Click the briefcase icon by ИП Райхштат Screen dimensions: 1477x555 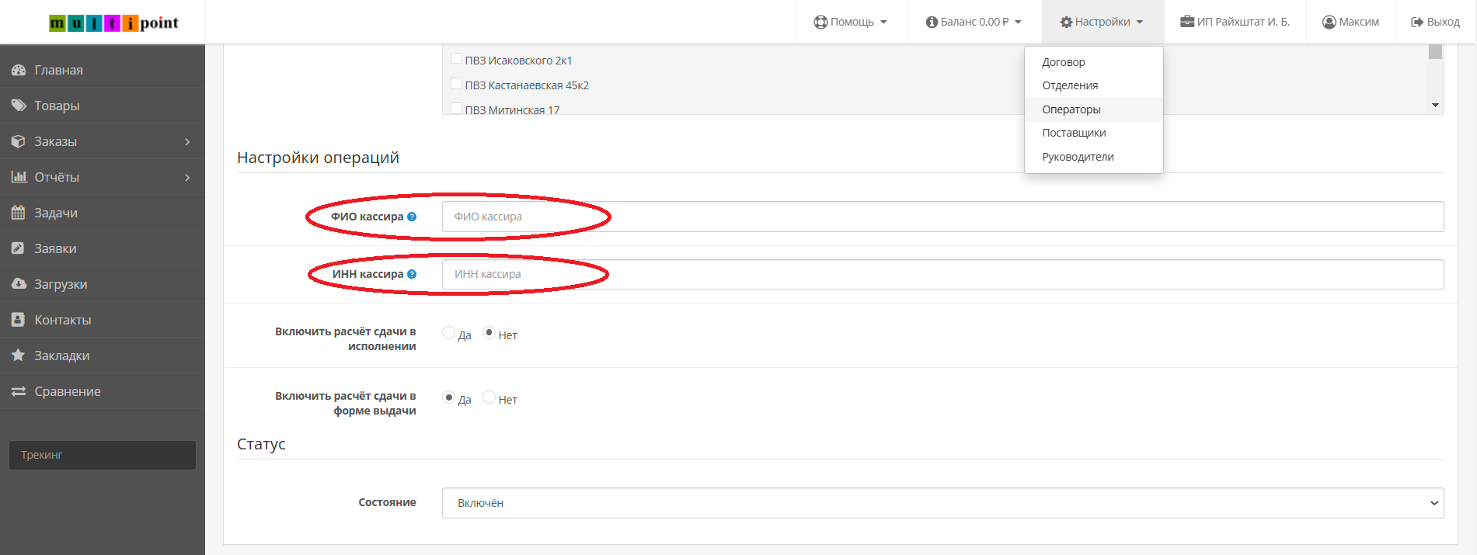(x=1187, y=22)
